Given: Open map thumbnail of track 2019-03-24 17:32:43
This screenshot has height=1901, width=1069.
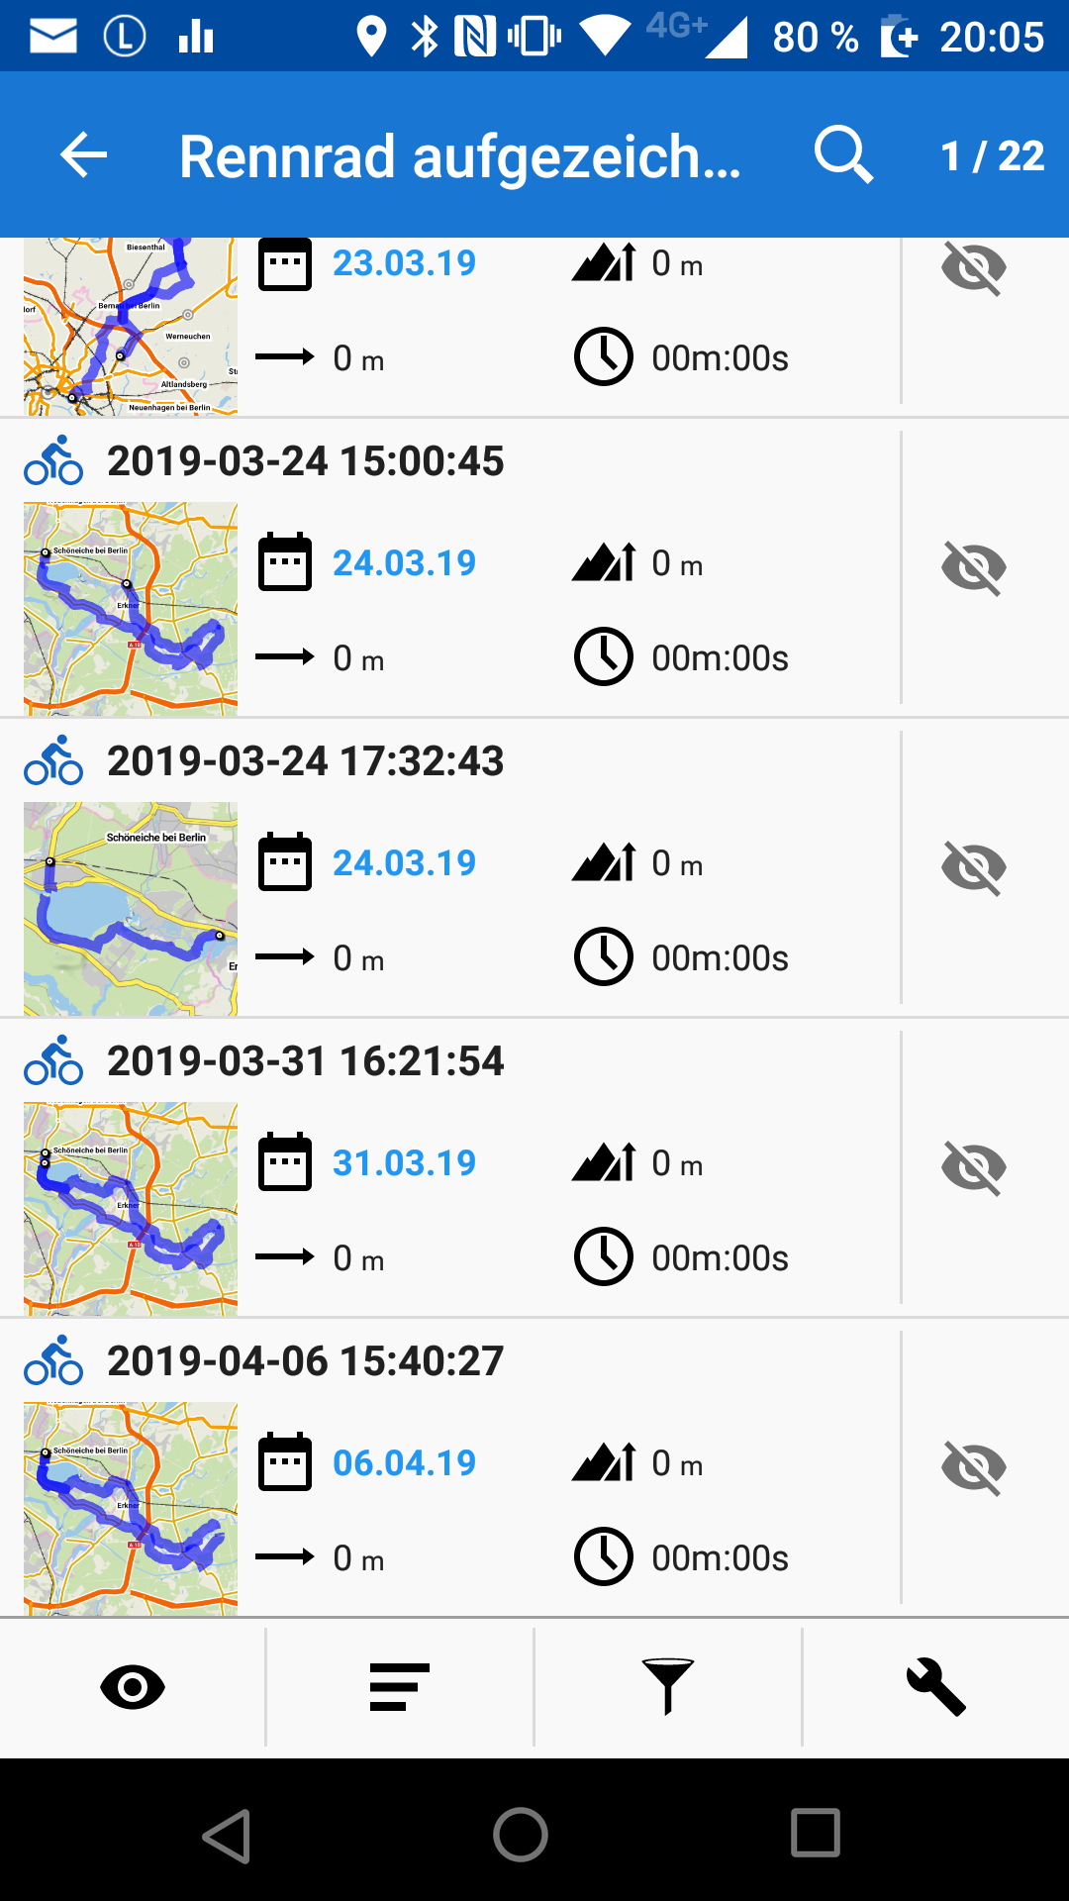Looking at the screenshot, I should (x=131, y=909).
